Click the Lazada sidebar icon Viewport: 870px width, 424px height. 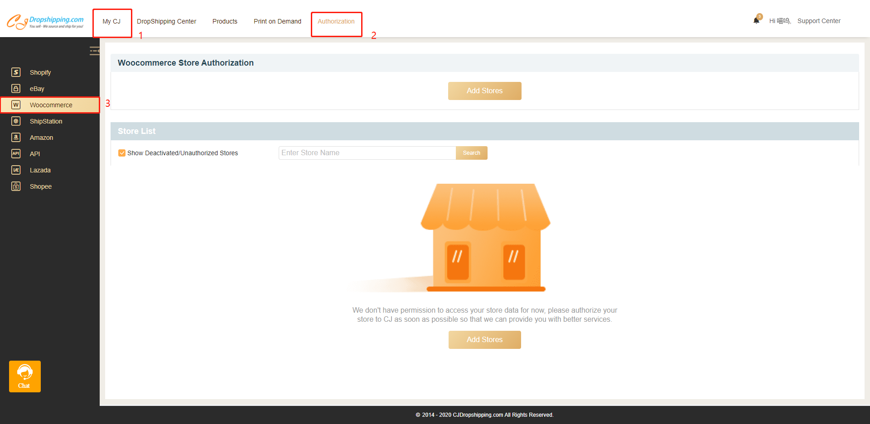click(x=16, y=170)
